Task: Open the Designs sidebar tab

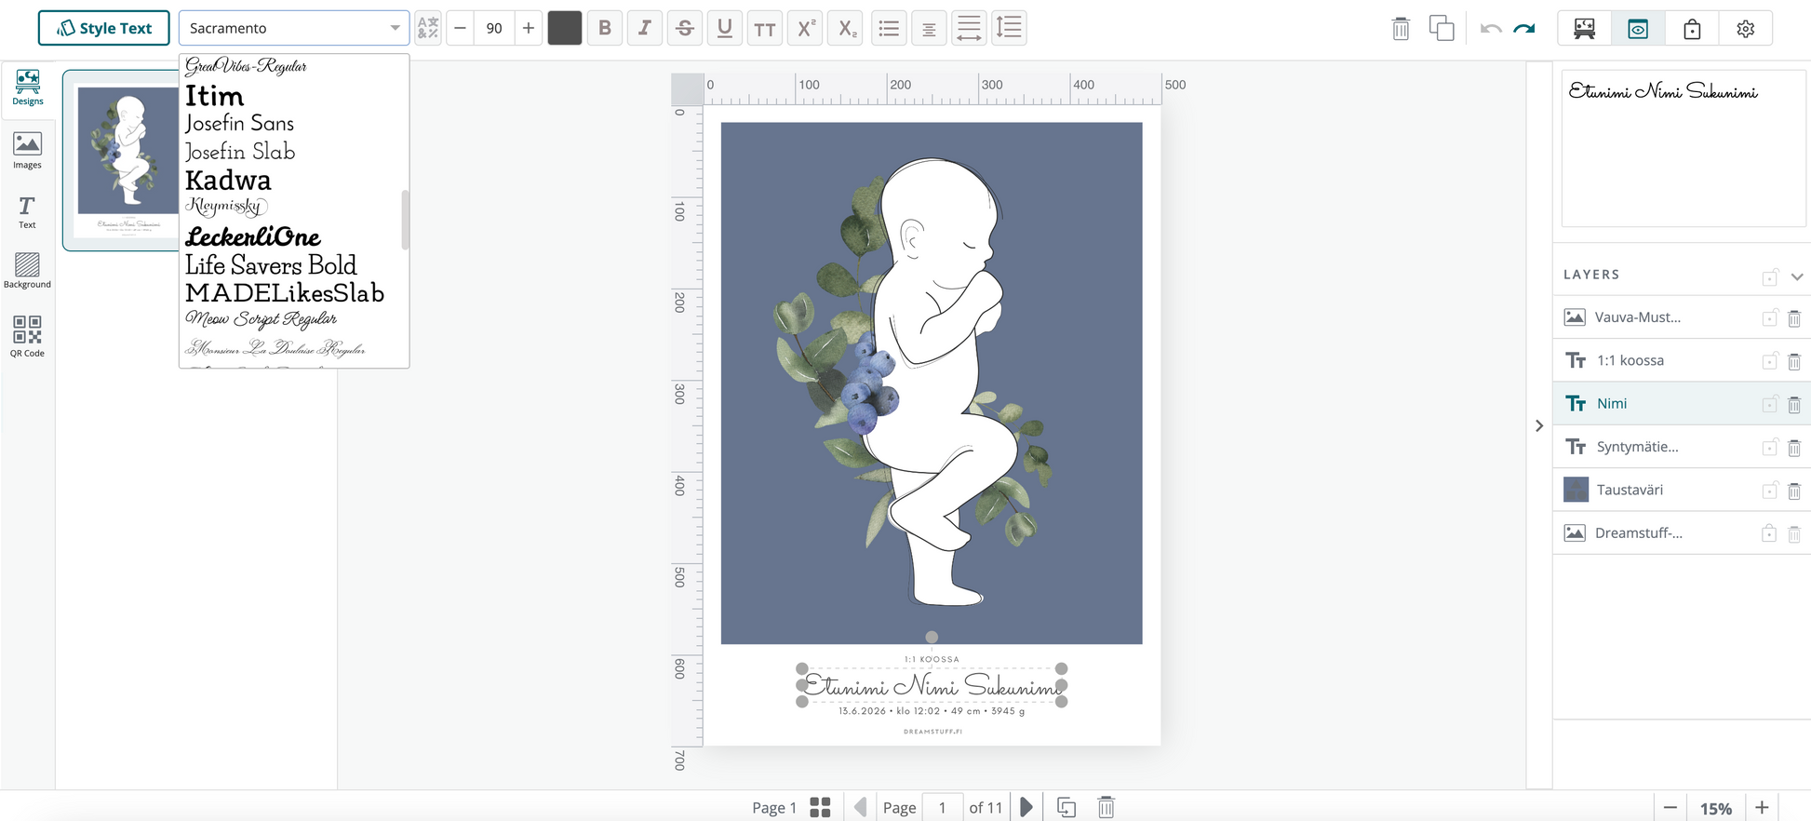Action: pos(28,87)
